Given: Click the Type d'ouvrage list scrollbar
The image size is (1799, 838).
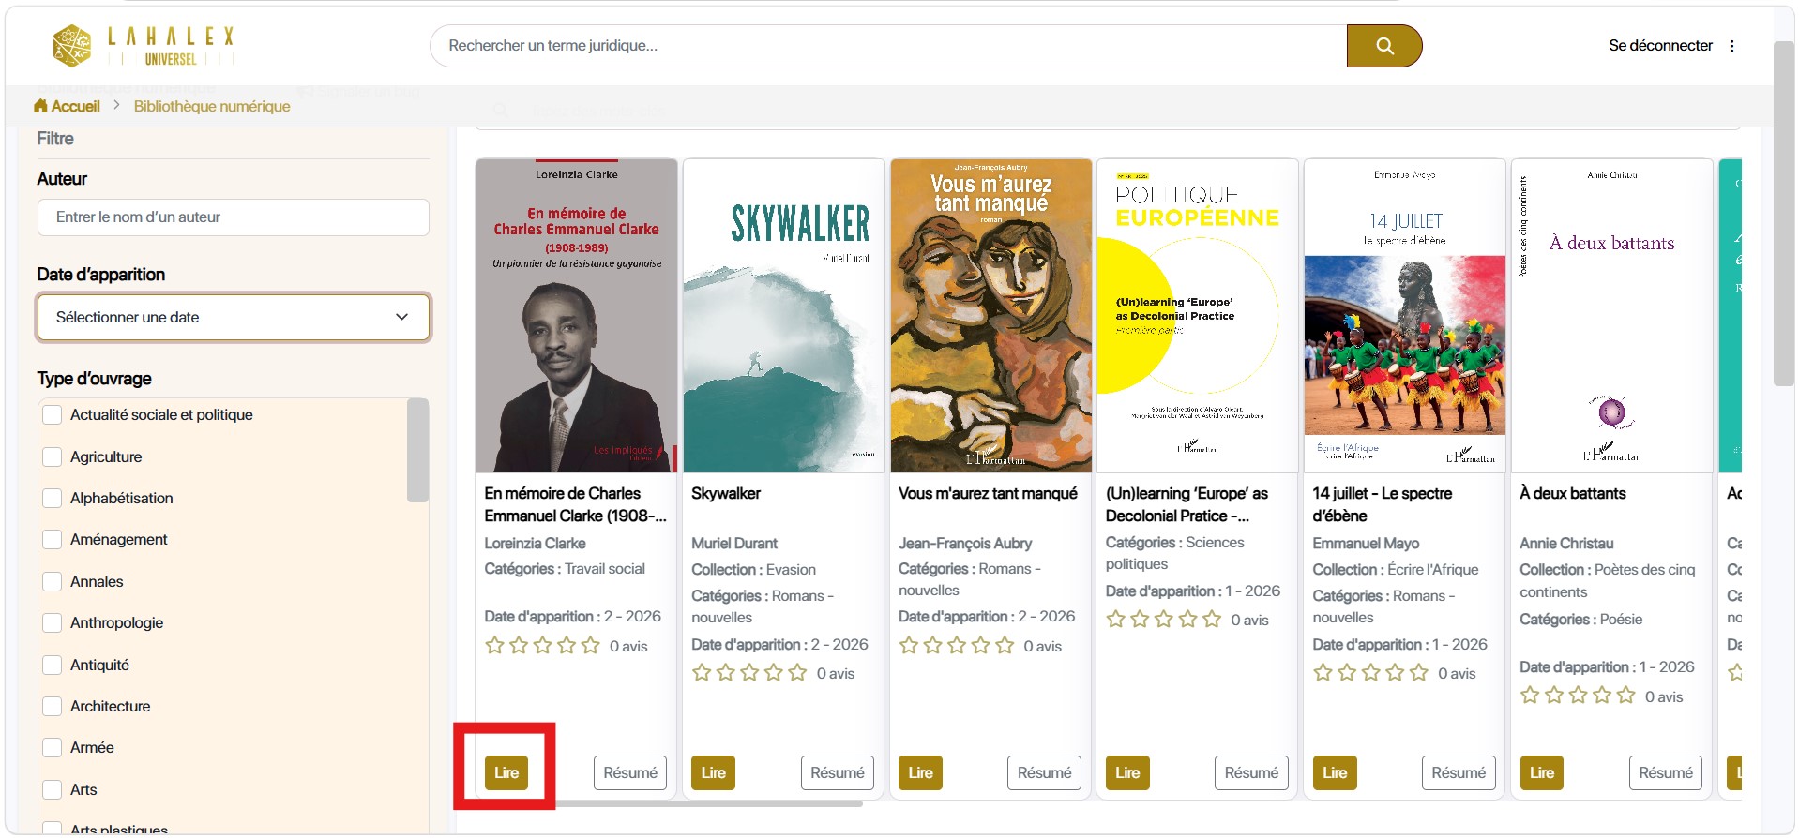Looking at the screenshot, I should [x=417, y=450].
